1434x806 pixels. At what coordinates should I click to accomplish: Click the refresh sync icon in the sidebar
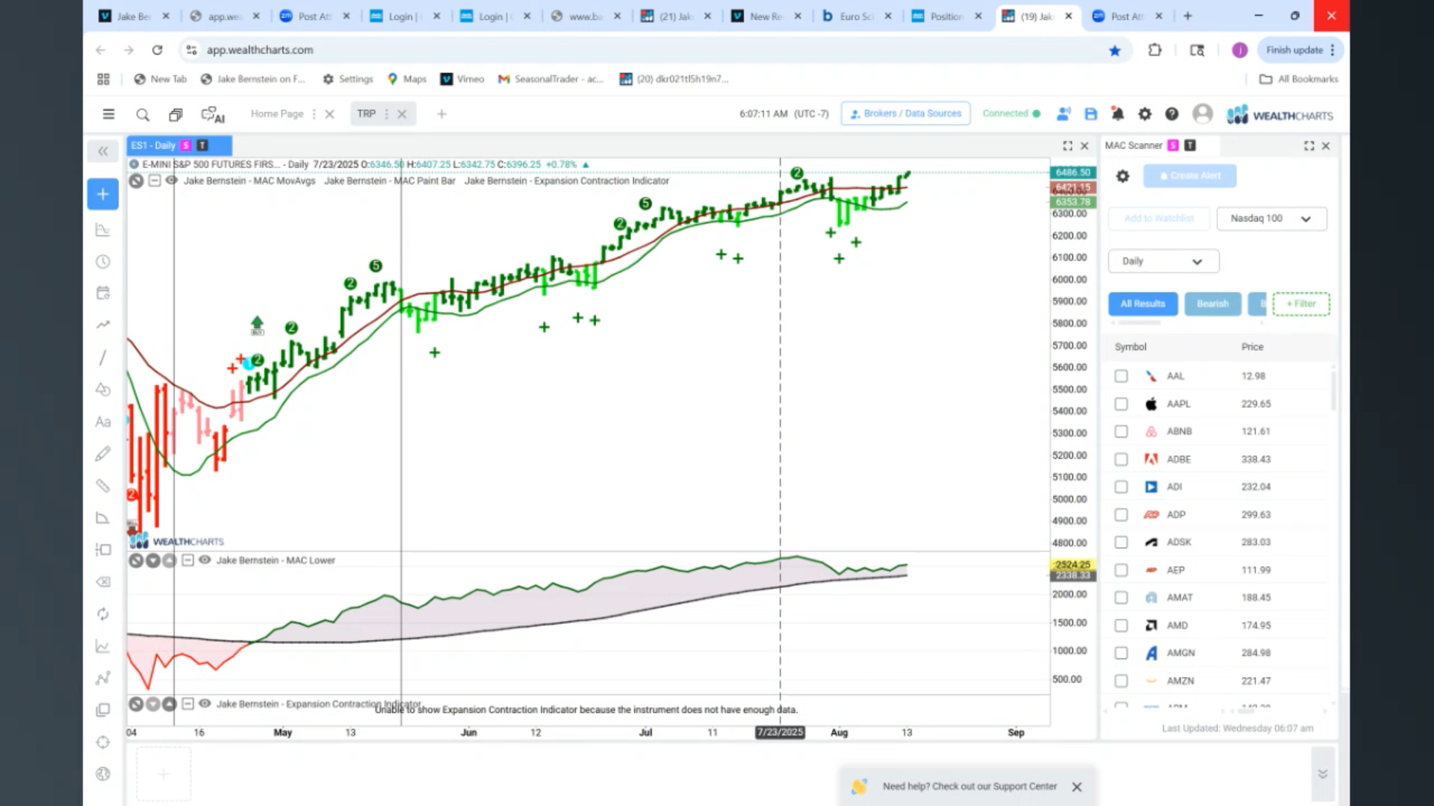(x=103, y=614)
